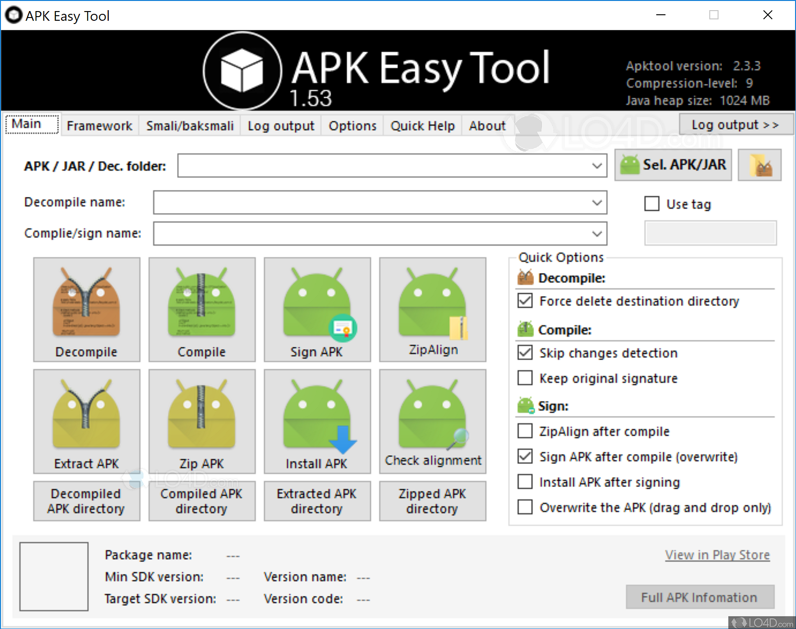Click the Sel. APK/JAR button
The image size is (796, 629).
(x=673, y=165)
